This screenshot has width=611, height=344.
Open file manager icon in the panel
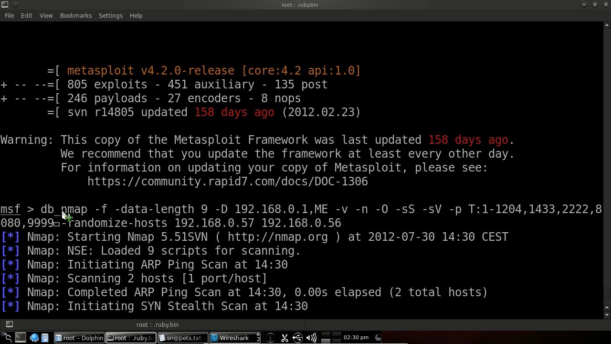[44, 338]
